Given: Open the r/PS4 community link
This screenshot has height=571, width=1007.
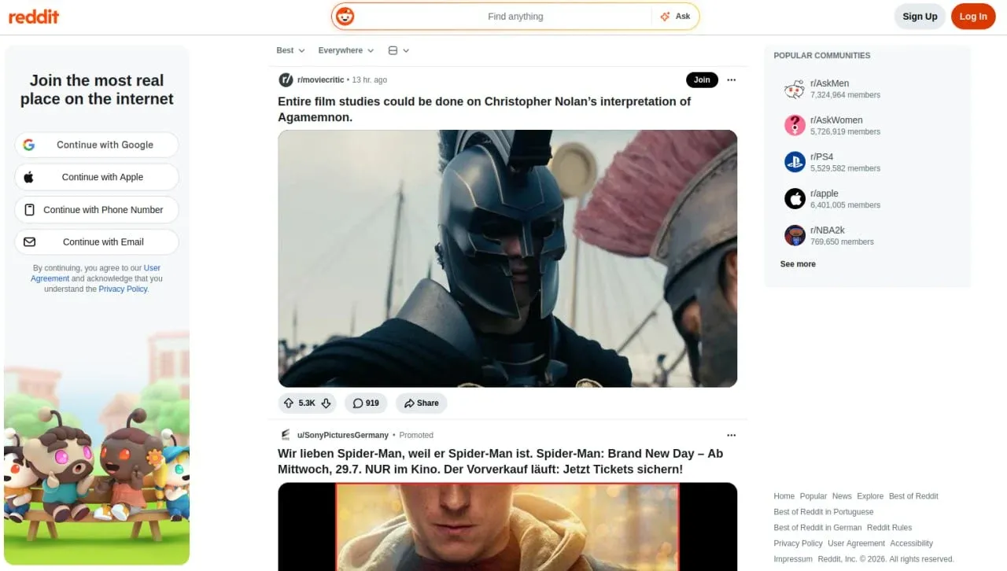Looking at the screenshot, I should coord(821,157).
